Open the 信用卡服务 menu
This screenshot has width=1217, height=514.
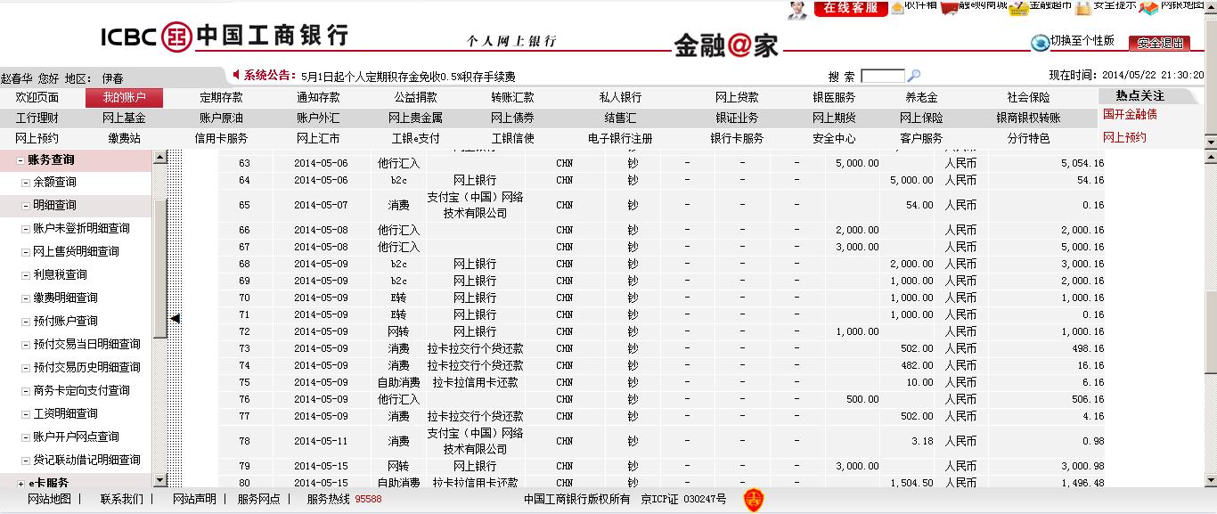tap(221, 138)
